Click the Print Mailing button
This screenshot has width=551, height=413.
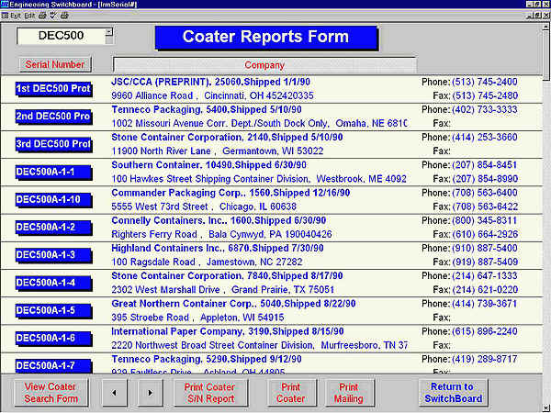pos(349,393)
